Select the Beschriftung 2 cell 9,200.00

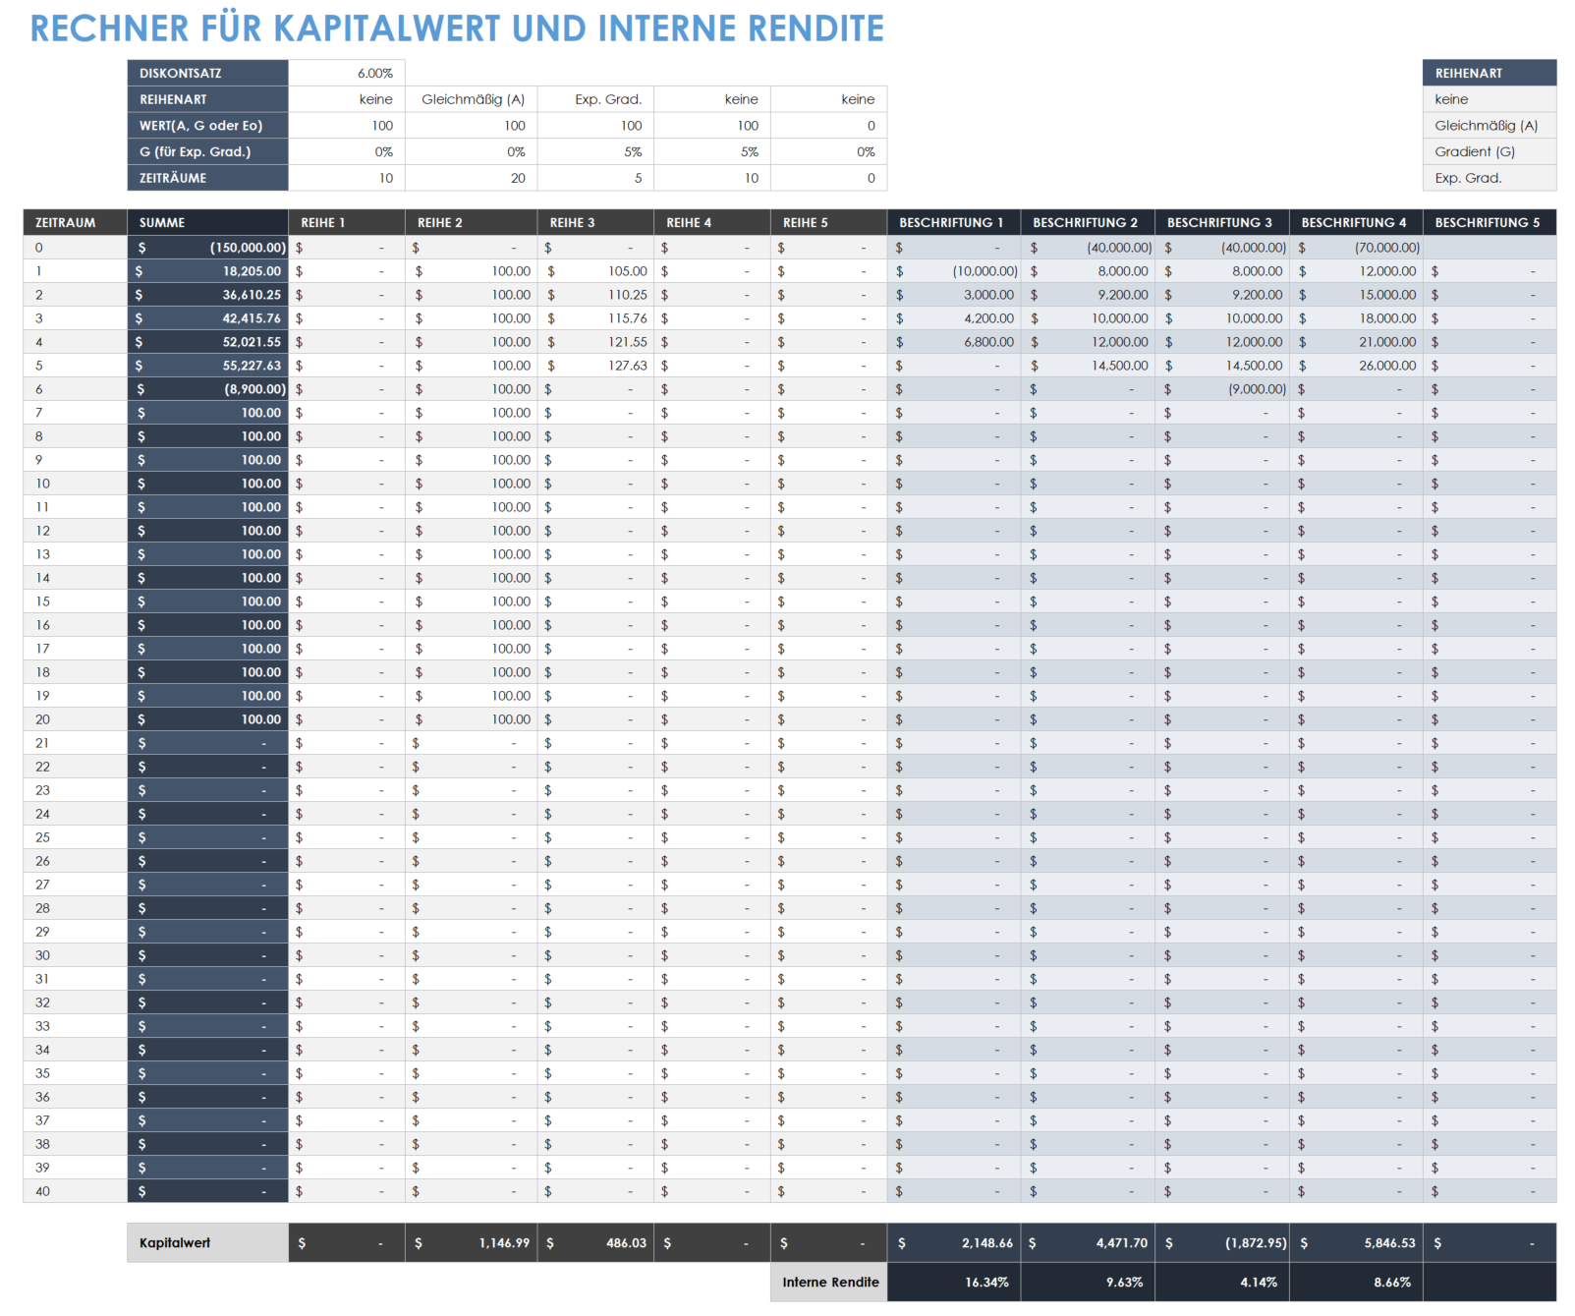click(x=1088, y=295)
